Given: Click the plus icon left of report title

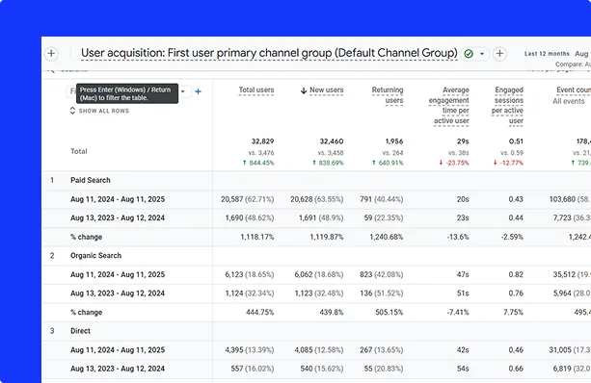Looking at the screenshot, I should [51, 54].
